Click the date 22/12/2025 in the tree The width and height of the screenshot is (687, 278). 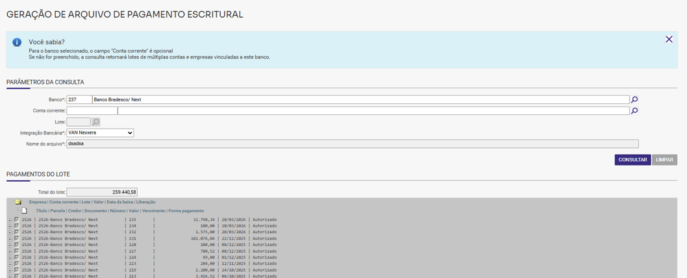234,238
